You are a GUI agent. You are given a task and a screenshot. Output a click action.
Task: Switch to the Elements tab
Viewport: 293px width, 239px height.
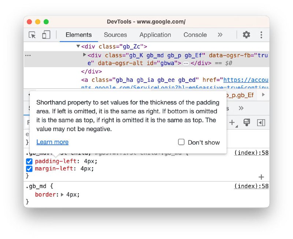point(79,35)
